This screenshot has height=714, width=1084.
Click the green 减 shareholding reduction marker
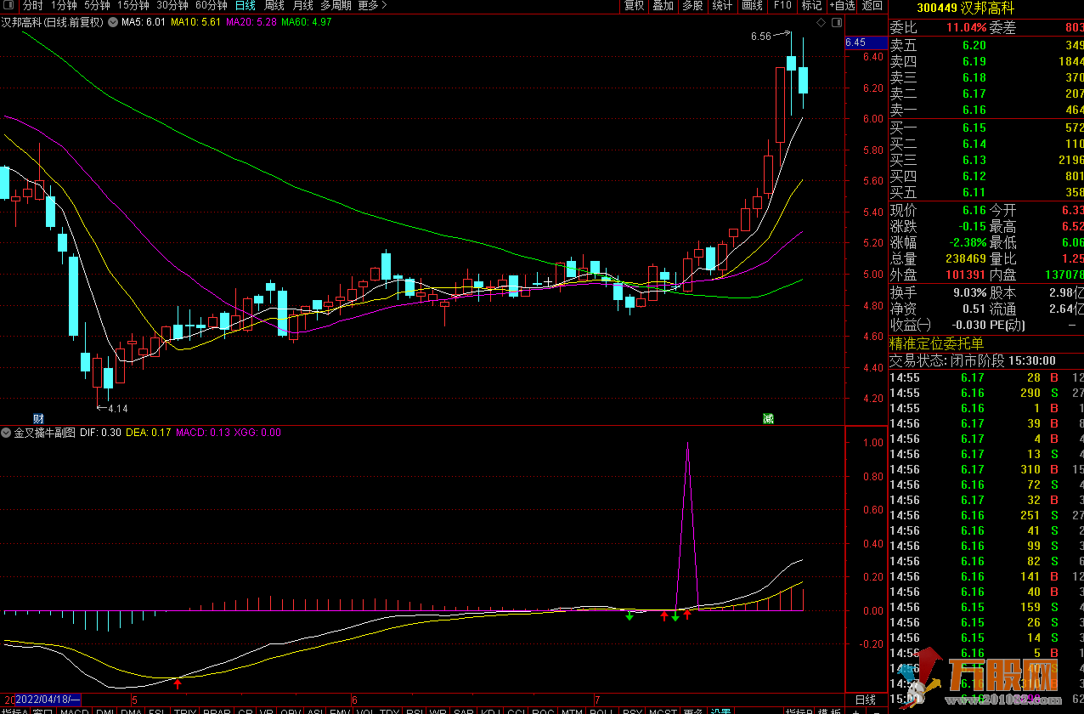(x=768, y=418)
